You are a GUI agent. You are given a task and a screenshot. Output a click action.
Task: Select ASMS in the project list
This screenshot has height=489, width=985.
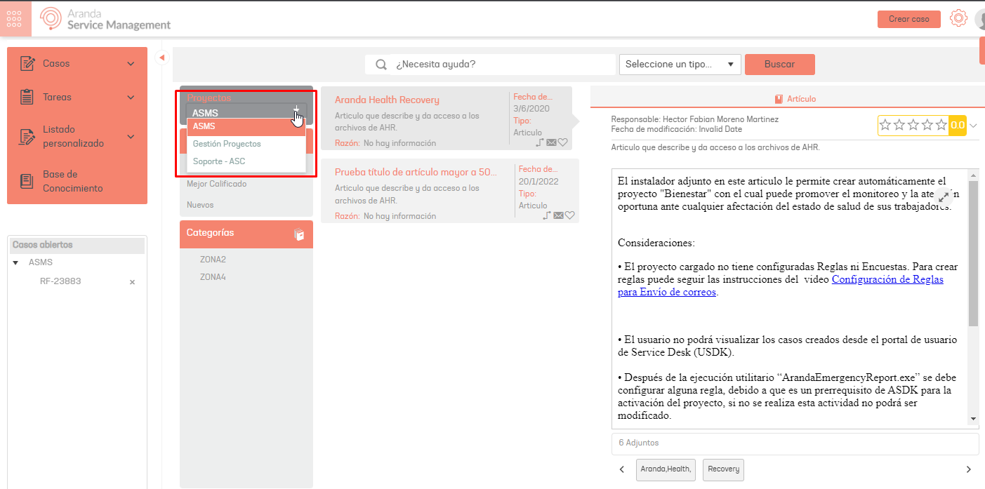point(246,126)
